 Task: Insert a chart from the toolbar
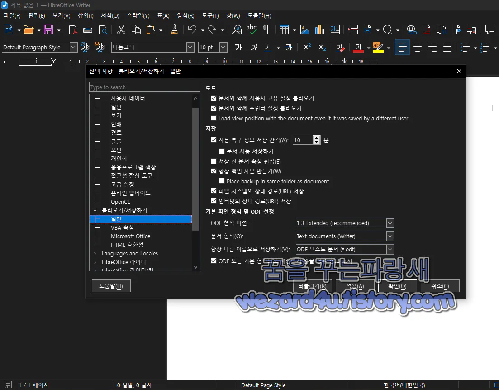319,29
